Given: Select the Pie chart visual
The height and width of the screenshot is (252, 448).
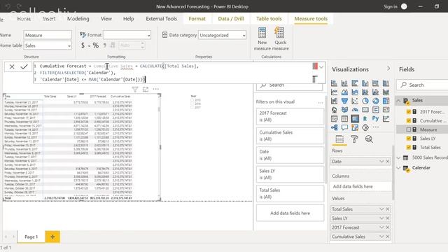Looking at the screenshot, I should point(365,101).
